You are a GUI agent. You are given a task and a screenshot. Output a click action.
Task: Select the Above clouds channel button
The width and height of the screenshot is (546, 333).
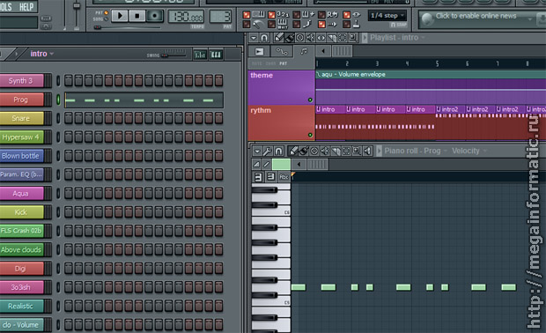point(22,250)
